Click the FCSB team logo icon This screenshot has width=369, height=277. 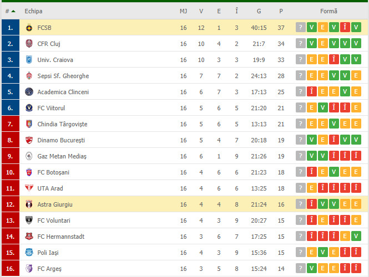[x=29, y=28]
